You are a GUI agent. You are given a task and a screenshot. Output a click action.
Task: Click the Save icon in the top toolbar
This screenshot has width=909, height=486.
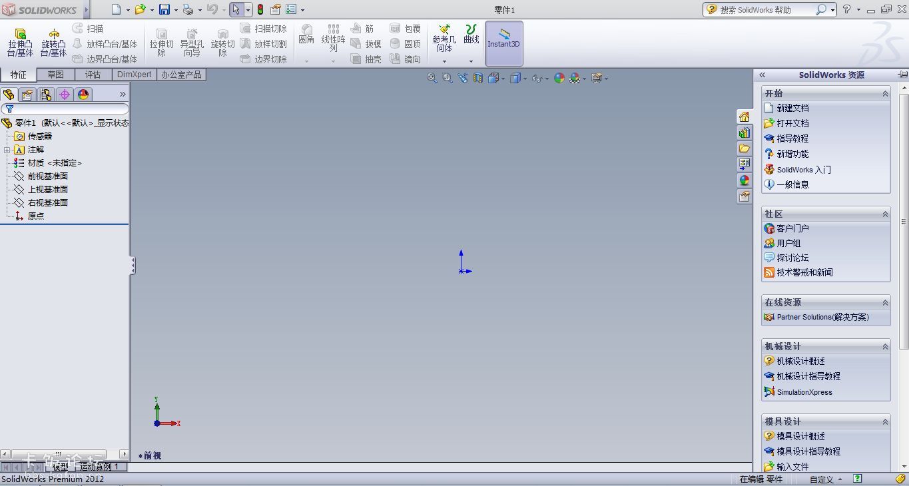164,9
